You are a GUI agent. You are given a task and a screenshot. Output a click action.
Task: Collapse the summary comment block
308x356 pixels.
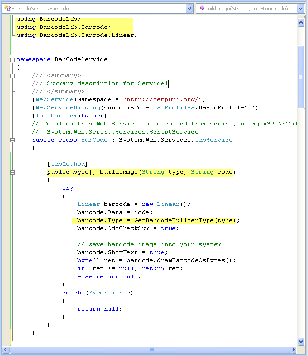pyautogui.click(x=12, y=76)
